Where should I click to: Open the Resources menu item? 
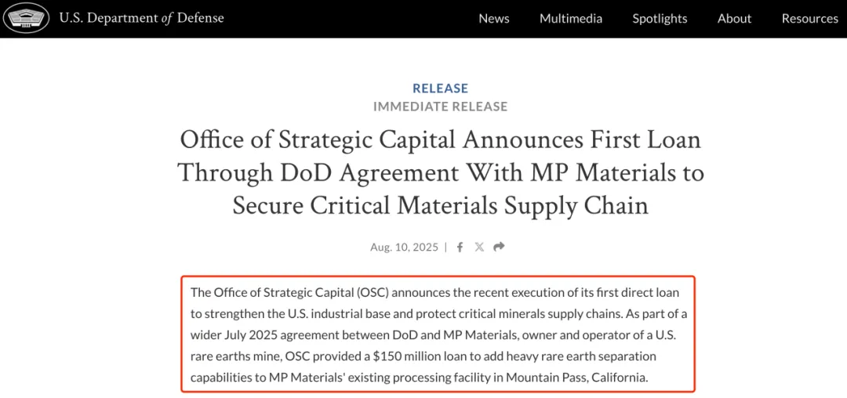[x=809, y=19]
